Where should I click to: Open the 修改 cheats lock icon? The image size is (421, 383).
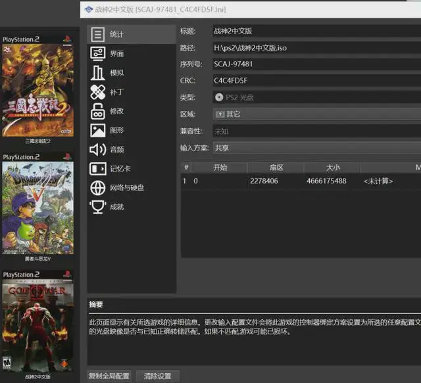98,111
